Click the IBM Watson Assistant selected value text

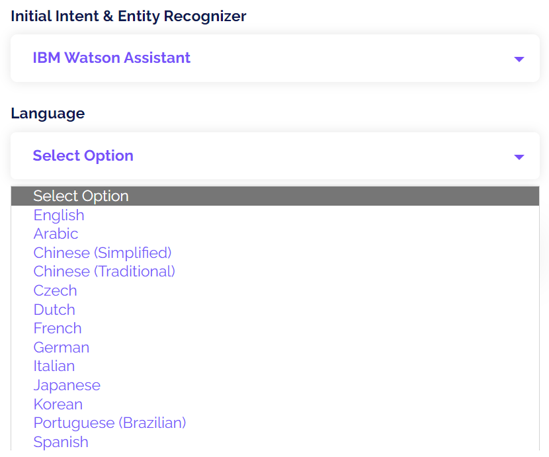(111, 58)
